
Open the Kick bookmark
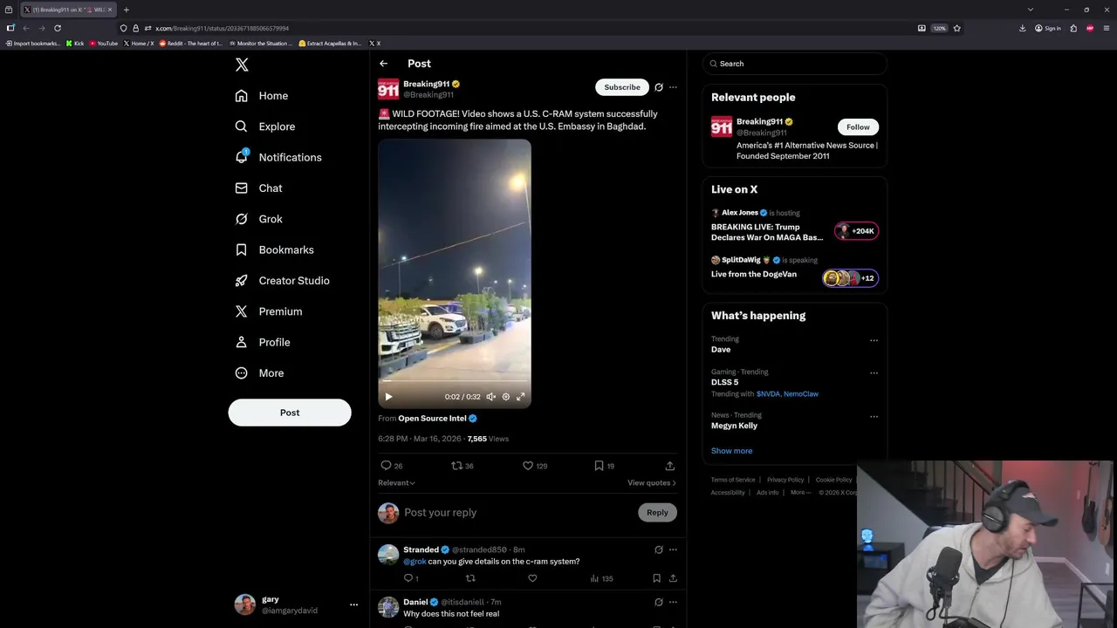[x=75, y=43]
